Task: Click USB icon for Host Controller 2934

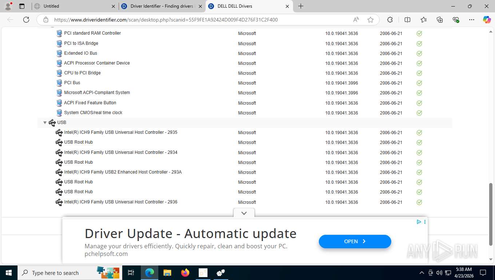Action: (59, 152)
